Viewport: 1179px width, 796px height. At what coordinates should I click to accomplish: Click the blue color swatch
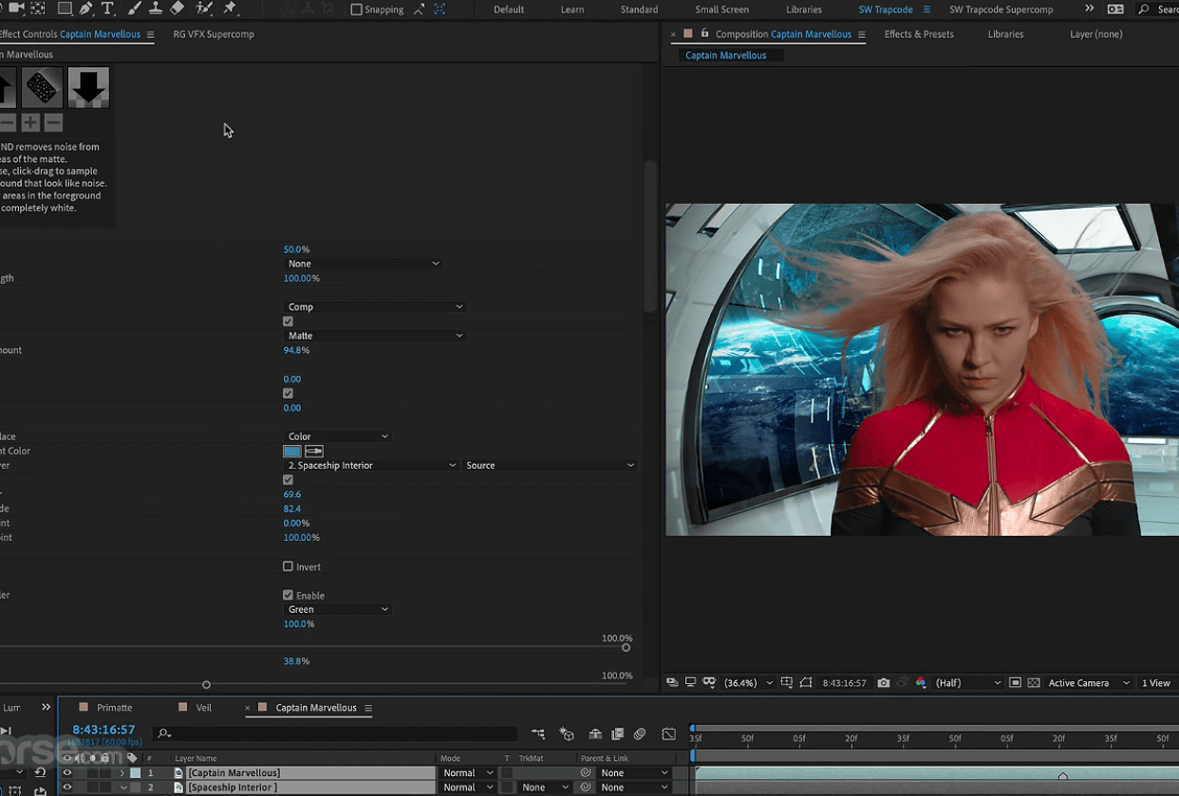pyautogui.click(x=292, y=451)
